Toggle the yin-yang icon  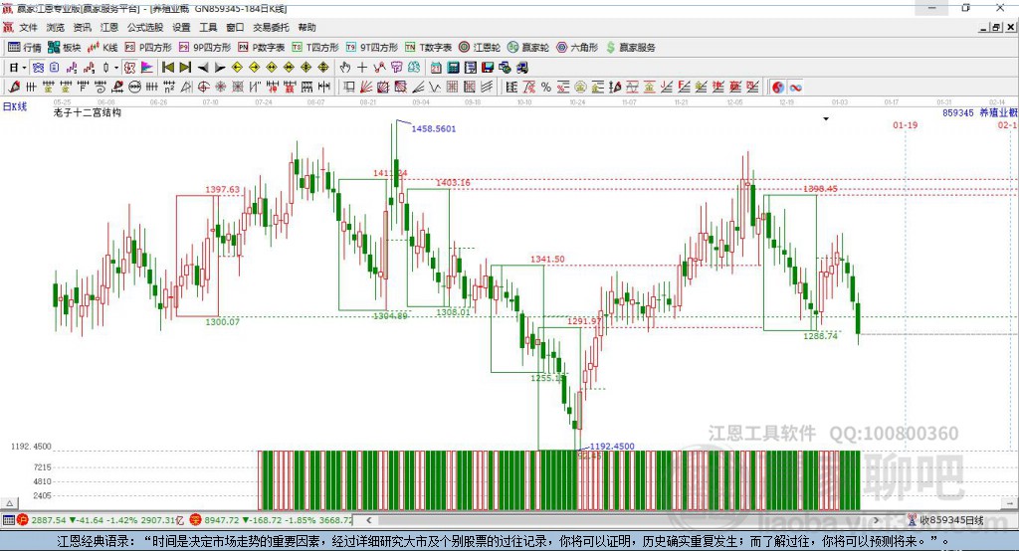pyautogui.click(x=778, y=88)
